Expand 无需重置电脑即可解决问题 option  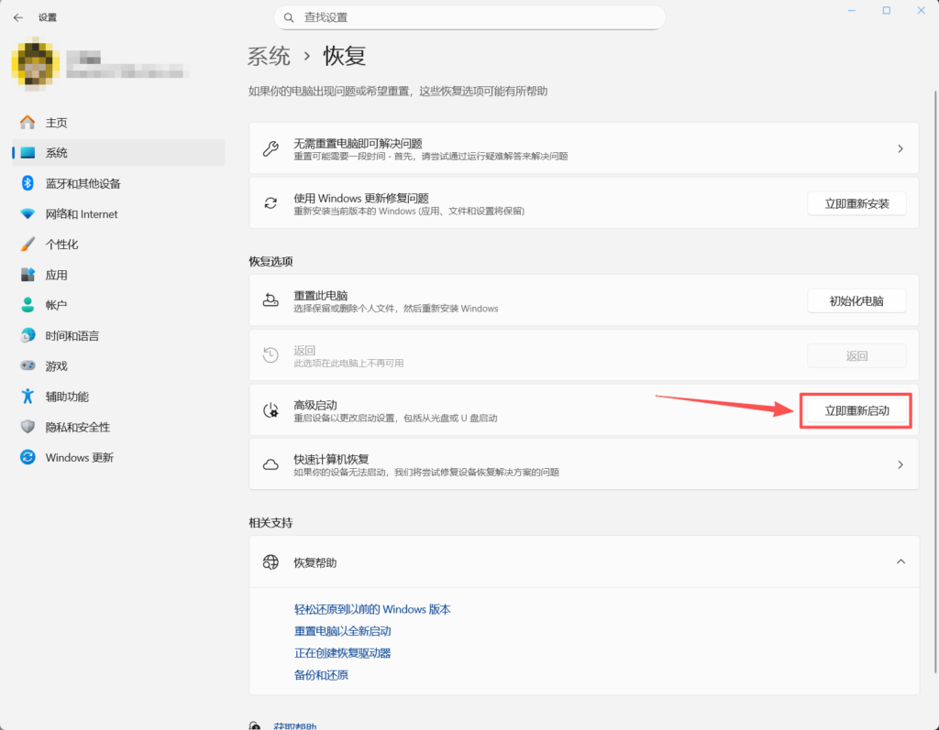[x=583, y=148]
